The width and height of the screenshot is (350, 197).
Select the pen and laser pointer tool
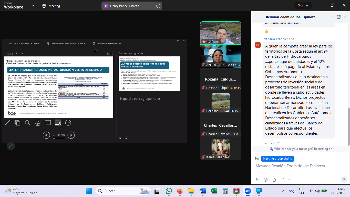[x=7, y=123]
